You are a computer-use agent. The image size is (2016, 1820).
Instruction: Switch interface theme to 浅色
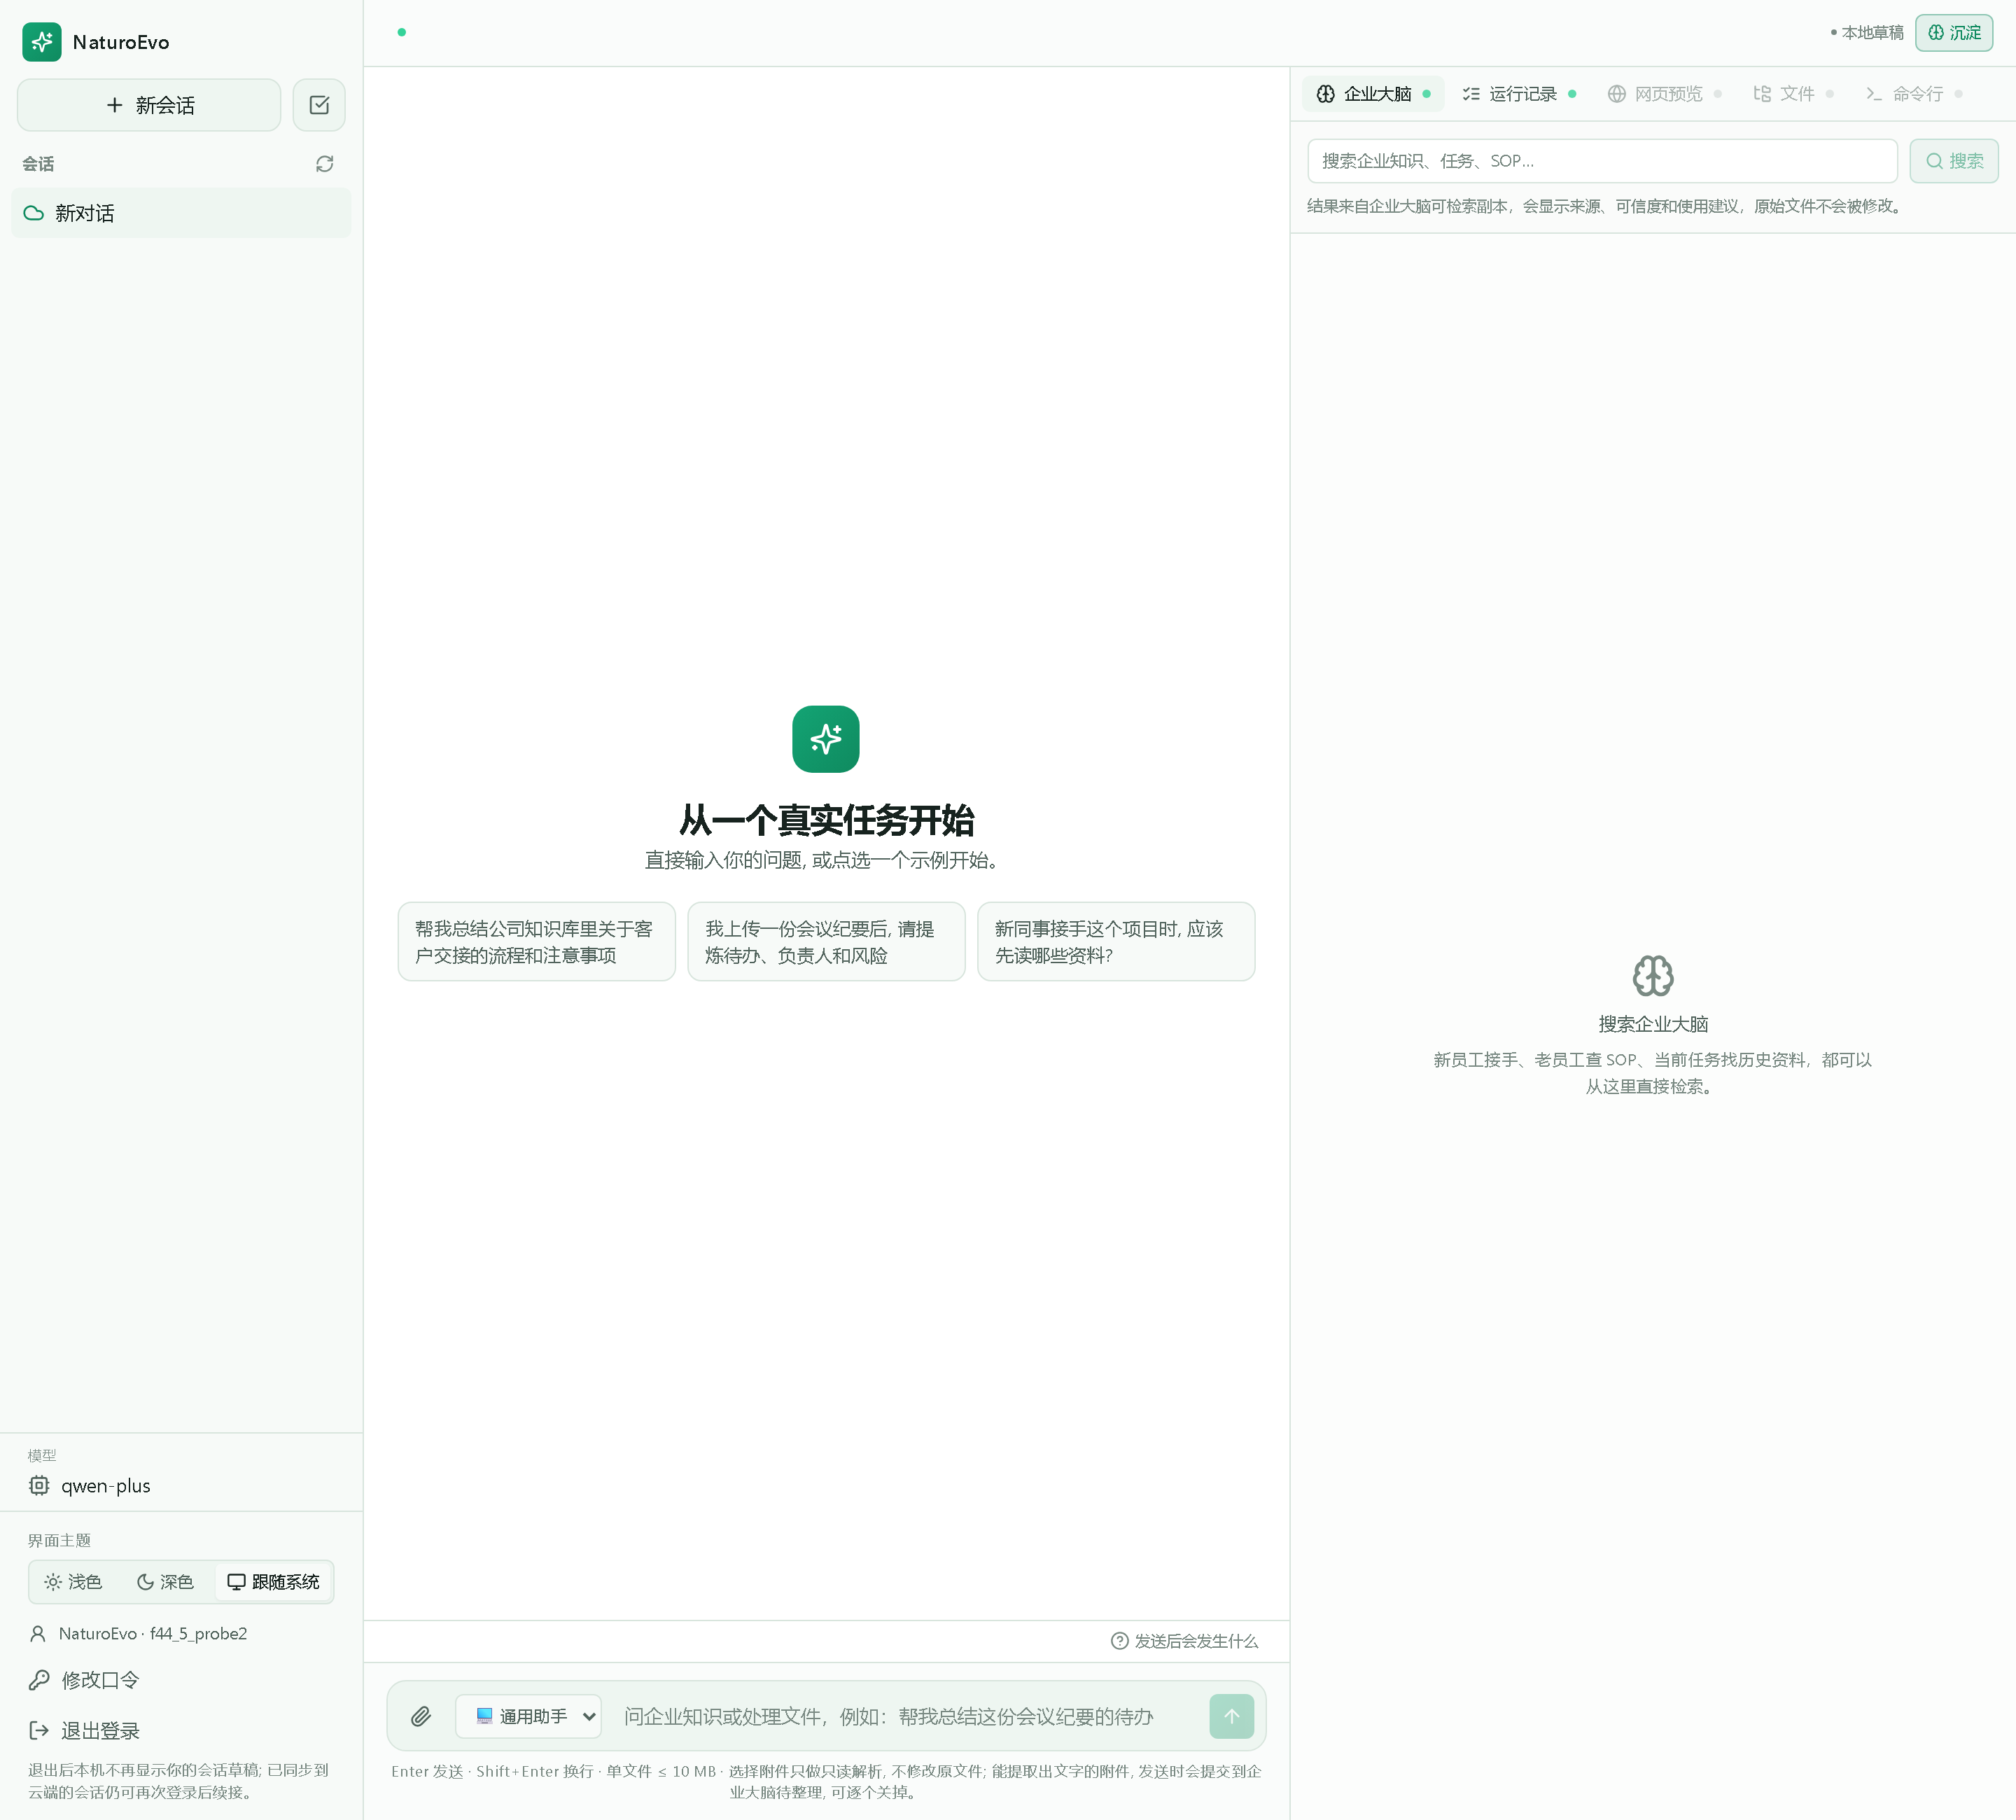coord(73,1582)
